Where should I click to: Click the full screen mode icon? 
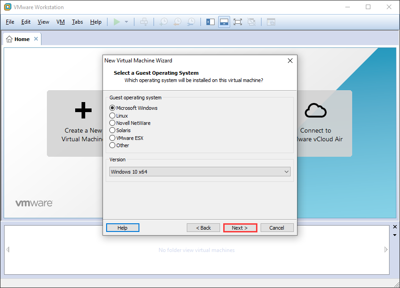pyautogui.click(x=238, y=22)
